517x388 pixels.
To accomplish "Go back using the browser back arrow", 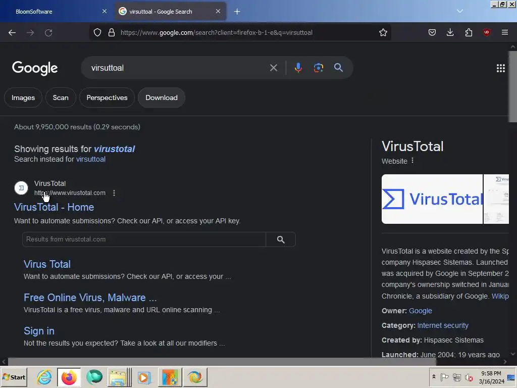I will pos(12,33).
